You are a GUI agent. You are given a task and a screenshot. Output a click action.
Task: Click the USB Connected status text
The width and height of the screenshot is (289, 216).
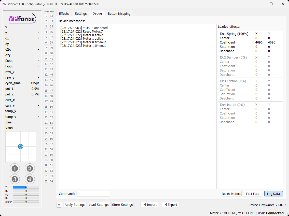point(271,213)
